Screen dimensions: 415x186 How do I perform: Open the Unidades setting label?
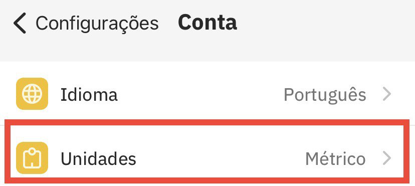pyautogui.click(x=98, y=158)
